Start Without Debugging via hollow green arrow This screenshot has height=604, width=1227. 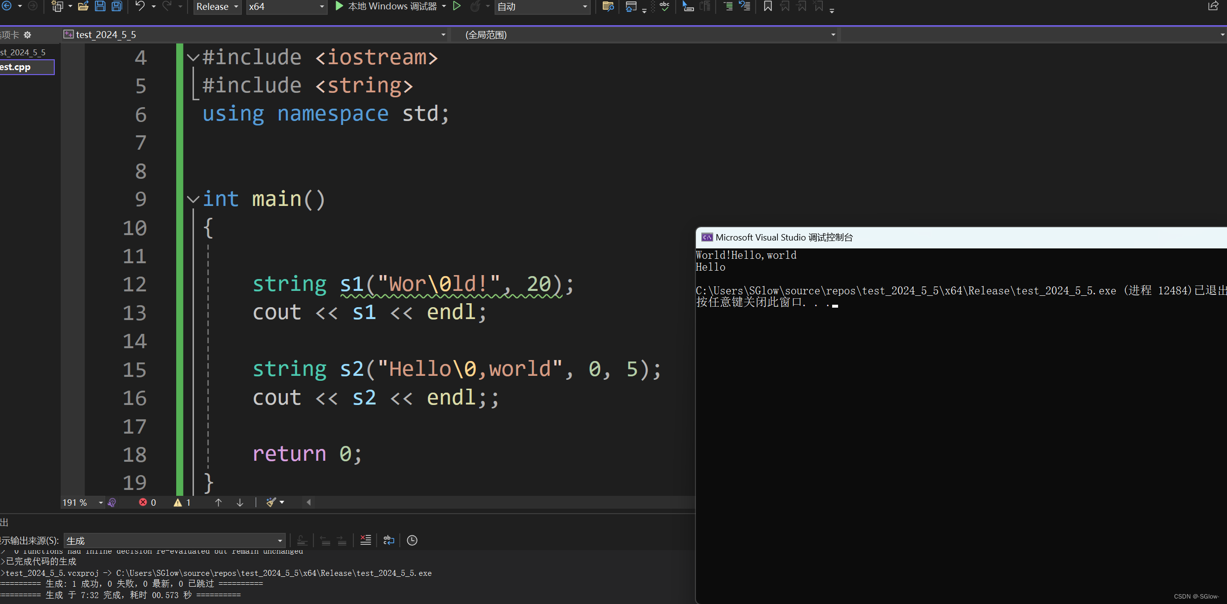[457, 6]
